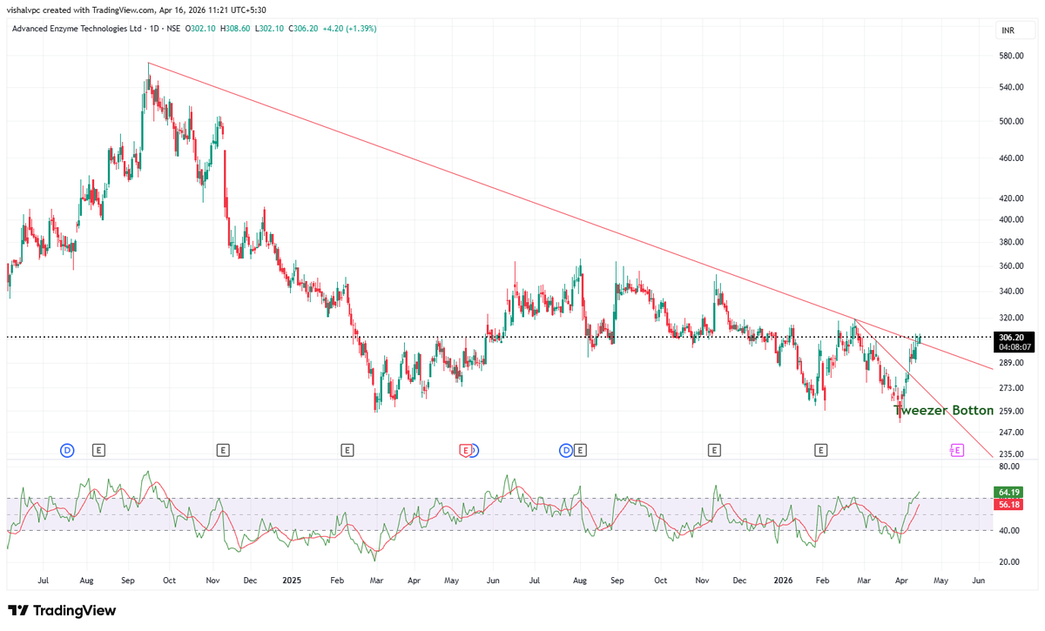The image size is (1045, 631).
Task: Click the 580.00 price axis label
Action: tap(1010, 57)
